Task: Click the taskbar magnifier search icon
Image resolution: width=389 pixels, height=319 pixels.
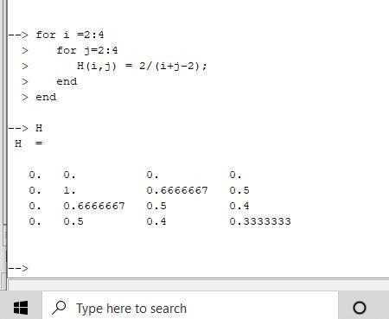Action: tap(59, 308)
